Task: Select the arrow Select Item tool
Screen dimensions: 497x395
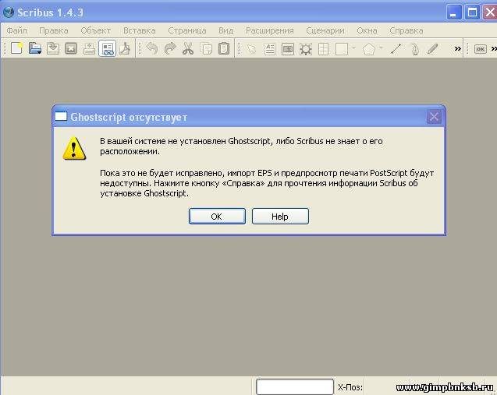Action: click(x=251, y=49)
